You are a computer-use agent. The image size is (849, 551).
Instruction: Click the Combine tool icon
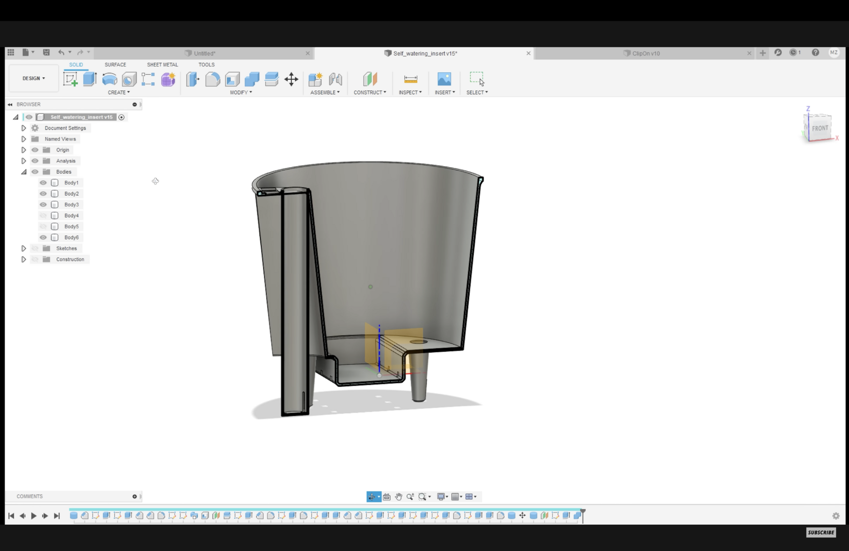click(252, 79)
